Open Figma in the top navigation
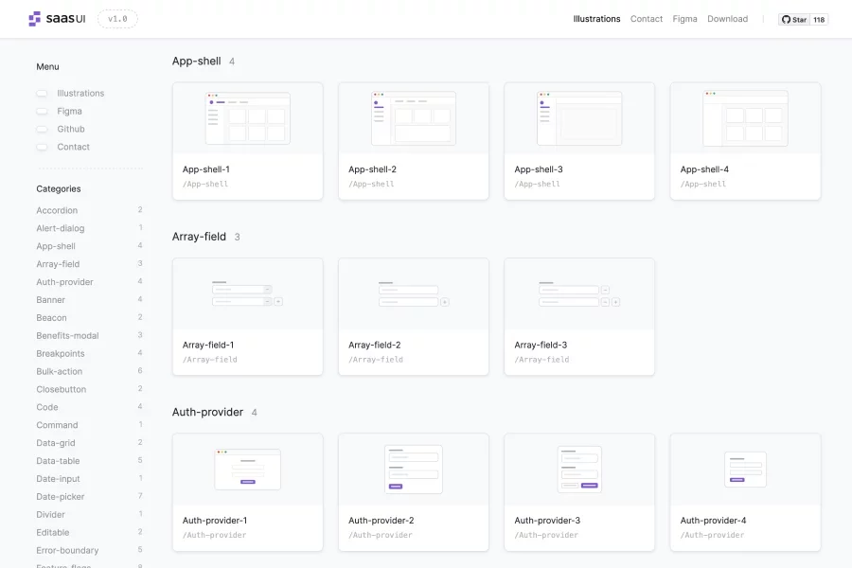 (684, 19)
